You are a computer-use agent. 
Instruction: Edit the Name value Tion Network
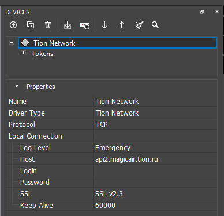[155, 102]
